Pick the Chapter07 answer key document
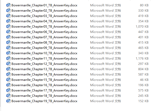This screenshot has width=163, height=111. [44, 37]
